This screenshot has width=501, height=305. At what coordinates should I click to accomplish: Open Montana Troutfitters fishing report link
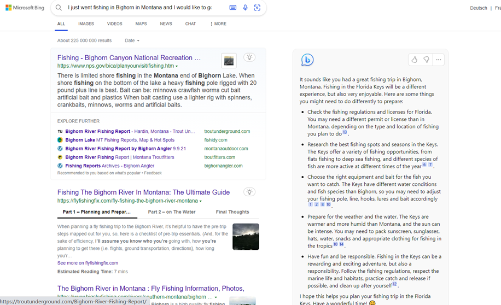120,157
